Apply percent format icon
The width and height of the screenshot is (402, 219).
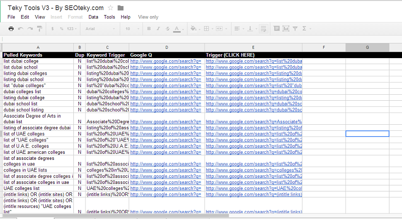point(61,29)
